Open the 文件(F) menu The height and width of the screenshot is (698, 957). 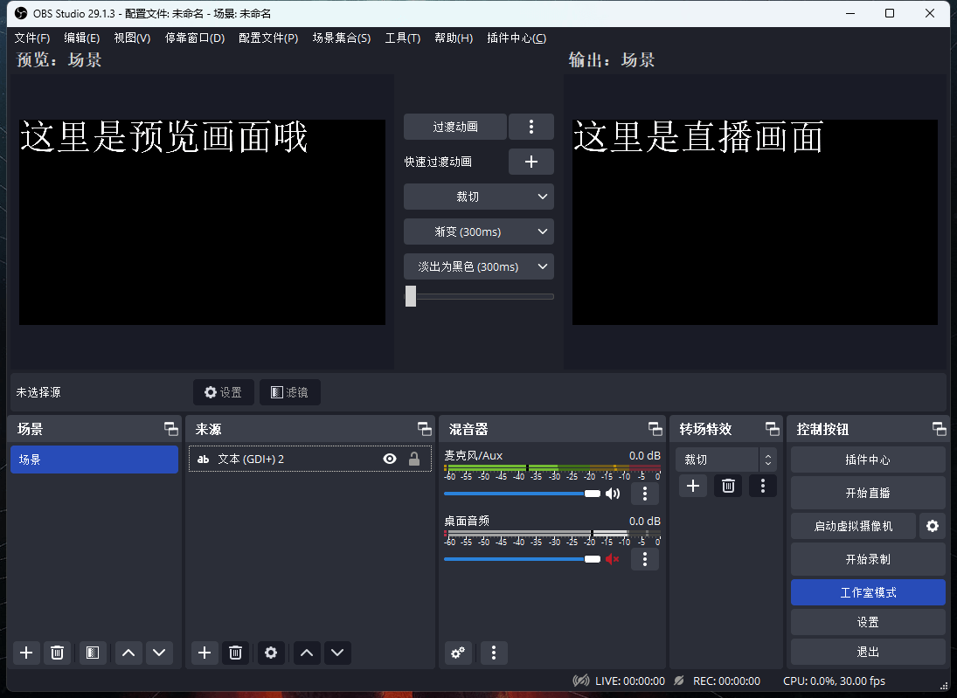31,38
